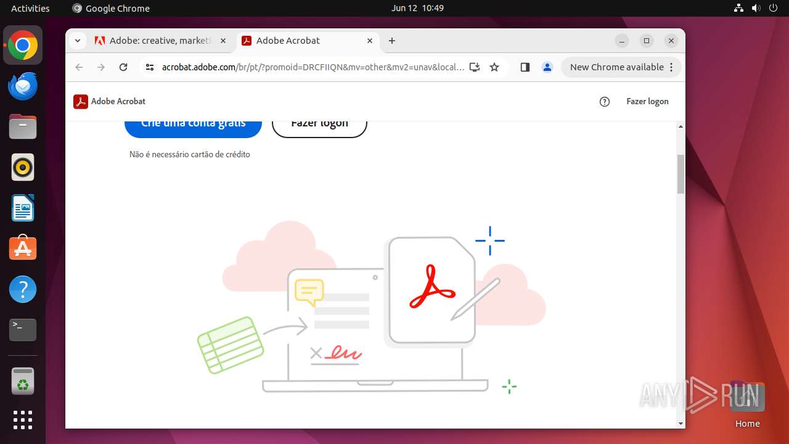Open the power icon in top bar
The image size is (789, 444).
[773, 8]
